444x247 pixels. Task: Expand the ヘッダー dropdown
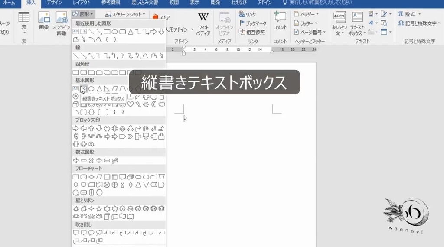(x=306, y=14)
